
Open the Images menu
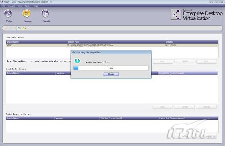click(x=11, y=6)
